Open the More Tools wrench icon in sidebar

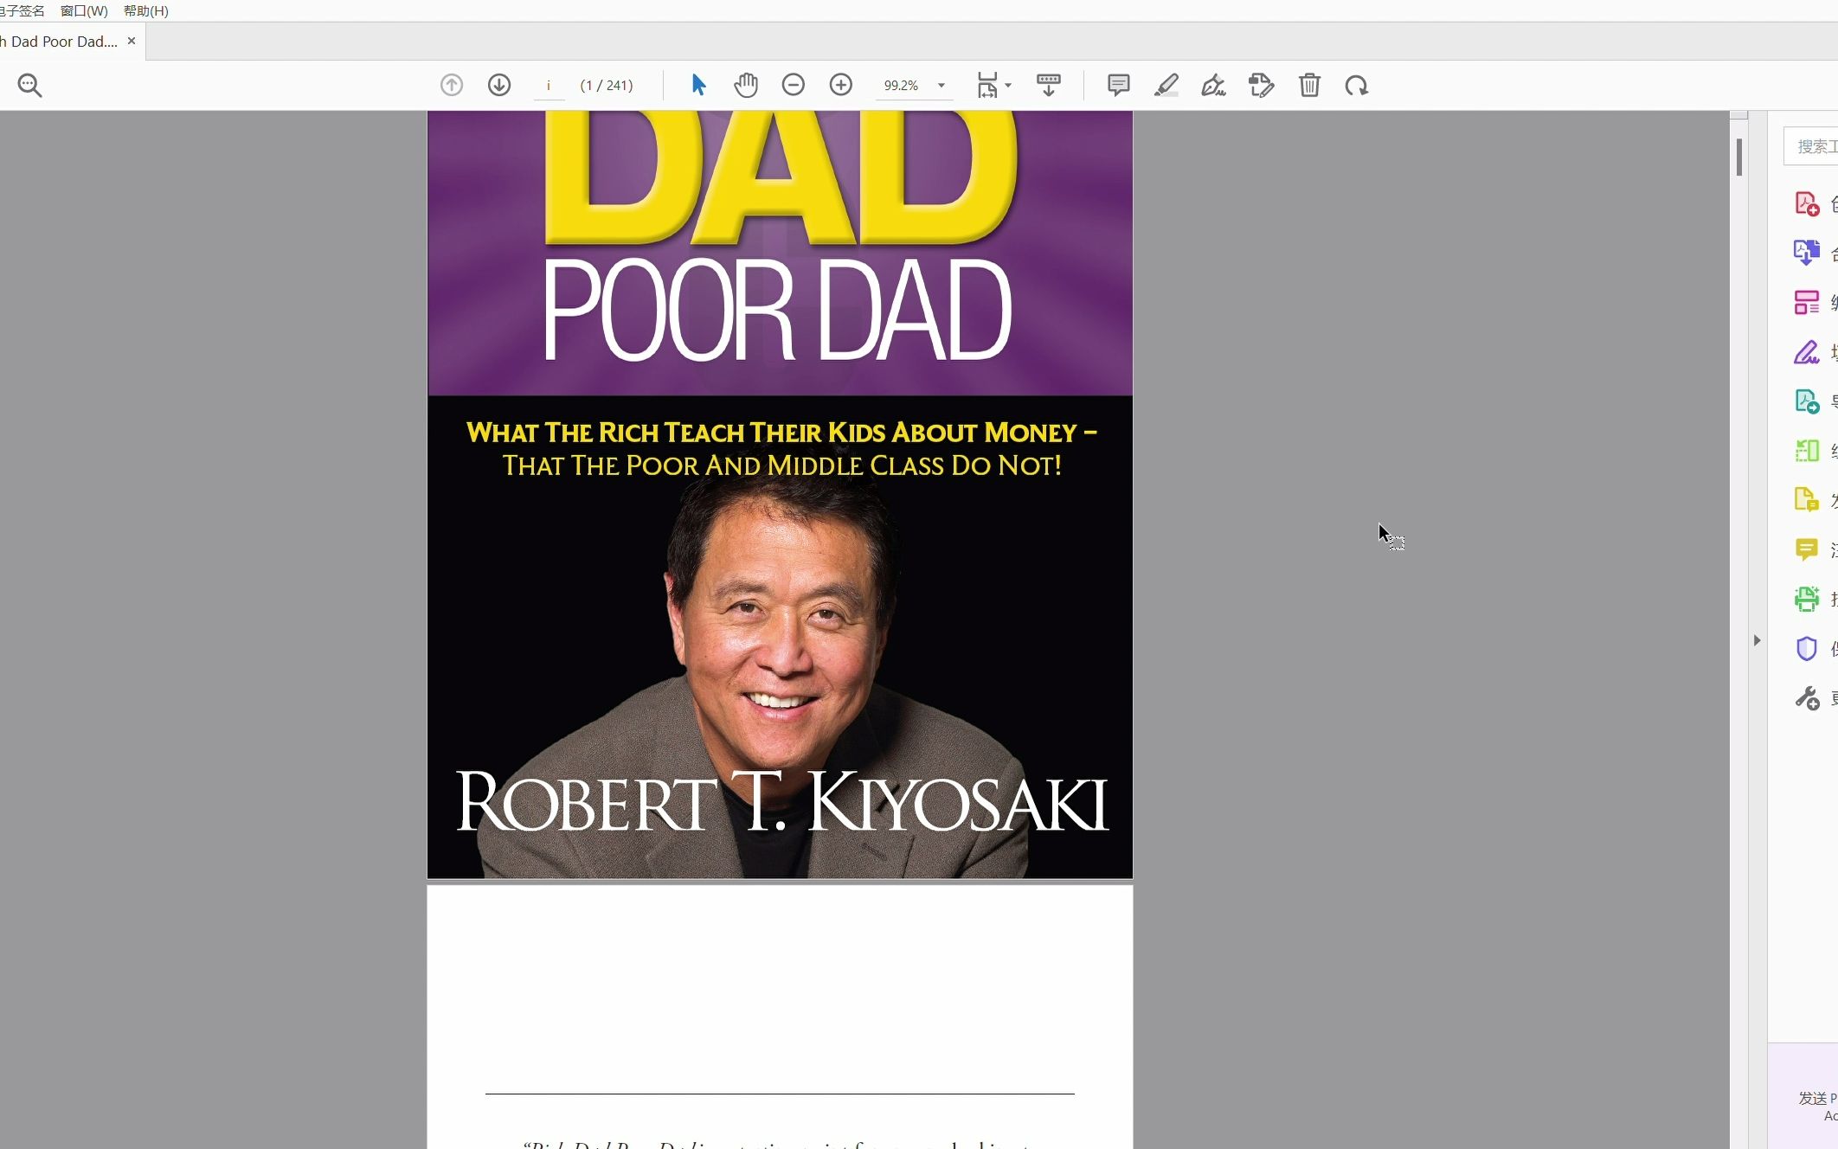(1807, 698)
